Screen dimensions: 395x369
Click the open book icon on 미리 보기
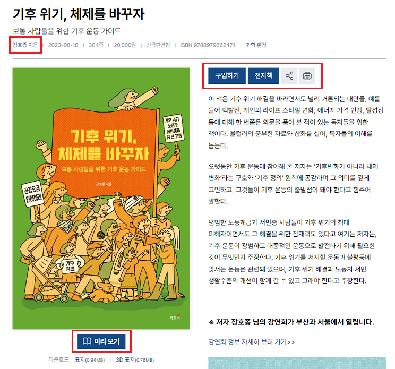click(x=87, y=341)
